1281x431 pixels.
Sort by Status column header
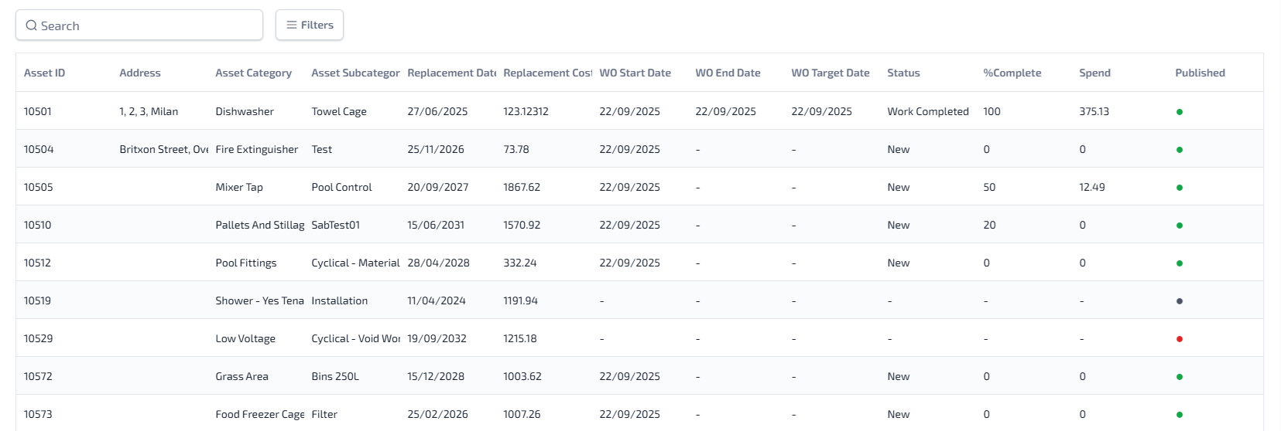tap(903, 73)
